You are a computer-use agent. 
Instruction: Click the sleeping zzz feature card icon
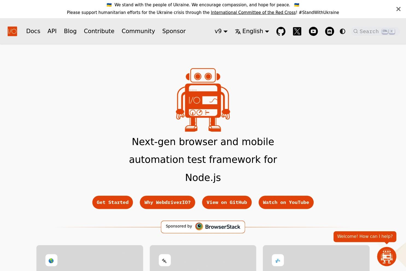278,260
